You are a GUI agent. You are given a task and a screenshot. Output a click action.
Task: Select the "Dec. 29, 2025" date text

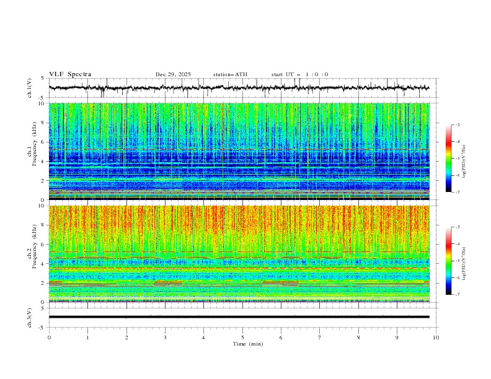tap(173, 74)
